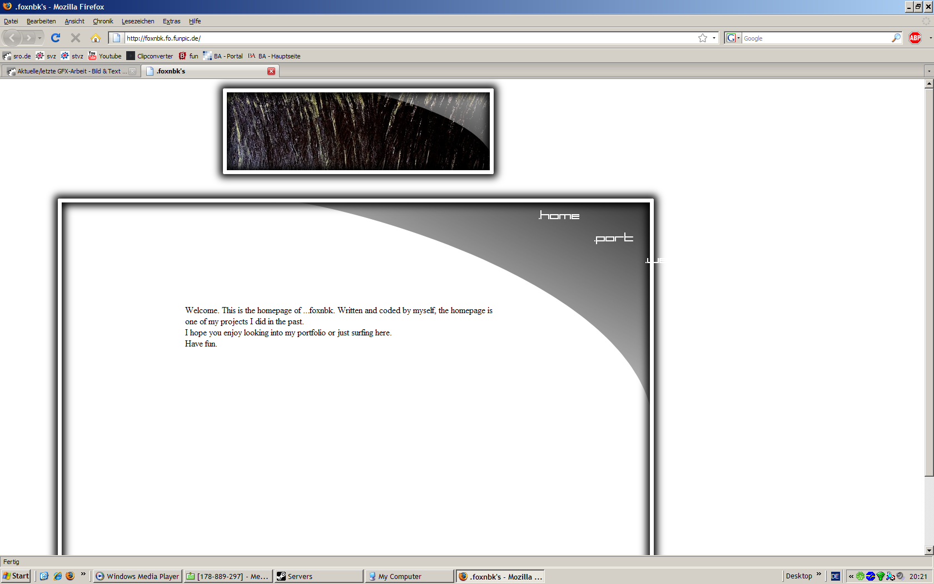
Task: Click the Reload page icon
Action: coord(56,38)
